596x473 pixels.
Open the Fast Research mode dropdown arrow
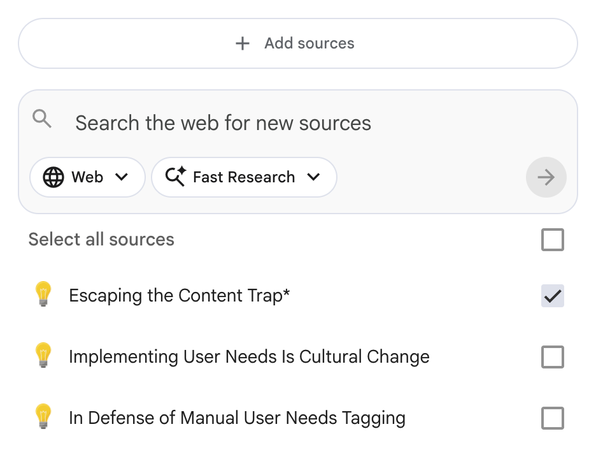[313, 177]
